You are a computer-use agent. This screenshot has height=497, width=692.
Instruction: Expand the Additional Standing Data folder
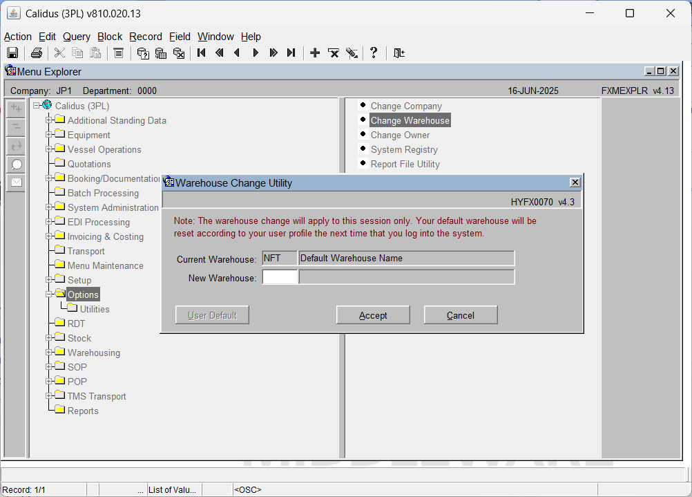click(x=48, y=120)
